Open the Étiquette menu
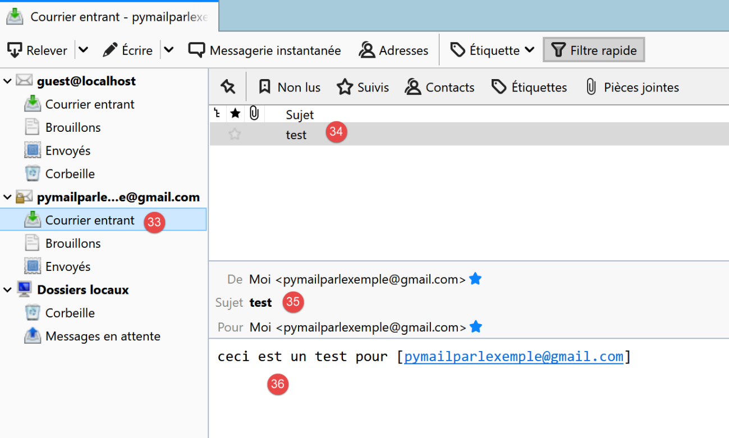This screenshot has height=438, width=729. (x=492, y=50)
